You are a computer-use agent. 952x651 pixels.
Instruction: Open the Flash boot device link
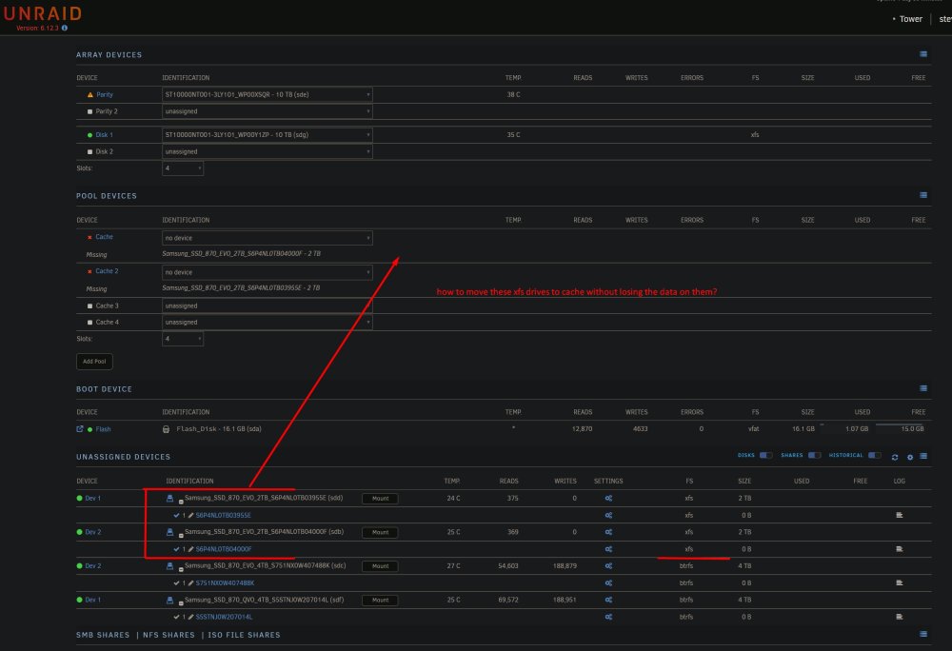[103, 429]
